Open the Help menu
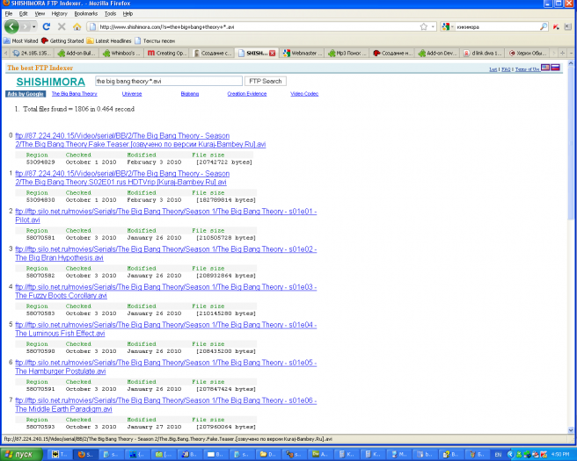This screenshot has height=461, width=577. point(128,13)
